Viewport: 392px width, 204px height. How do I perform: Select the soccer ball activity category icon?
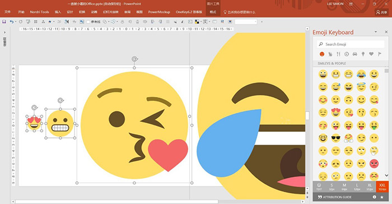(347, 54)
